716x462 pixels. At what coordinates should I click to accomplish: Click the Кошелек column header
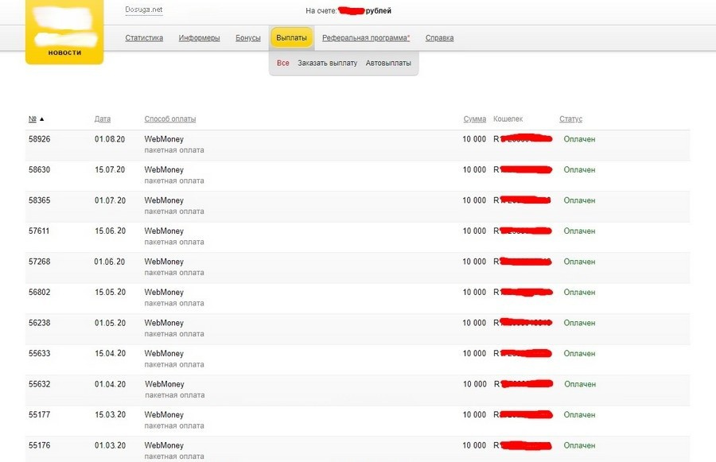(508, 118)
